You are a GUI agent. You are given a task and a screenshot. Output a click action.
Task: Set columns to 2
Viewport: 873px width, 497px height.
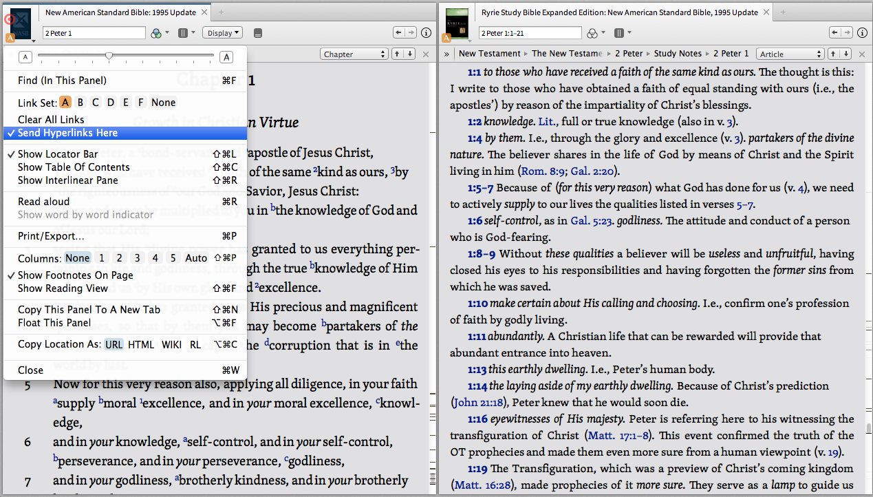[120, 258]
